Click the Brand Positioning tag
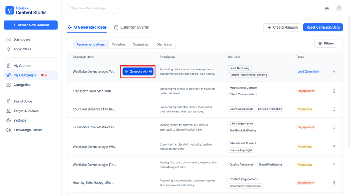 click(x=270, y=165)
